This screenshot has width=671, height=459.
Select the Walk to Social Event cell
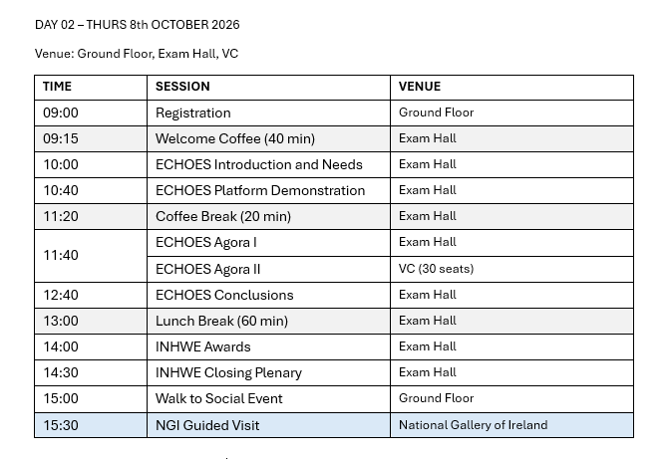coord(219,399)
